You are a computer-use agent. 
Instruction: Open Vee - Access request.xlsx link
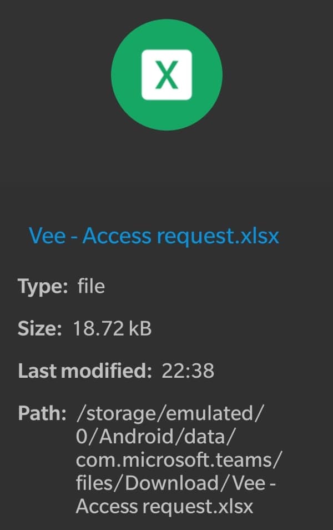point(154,236)
